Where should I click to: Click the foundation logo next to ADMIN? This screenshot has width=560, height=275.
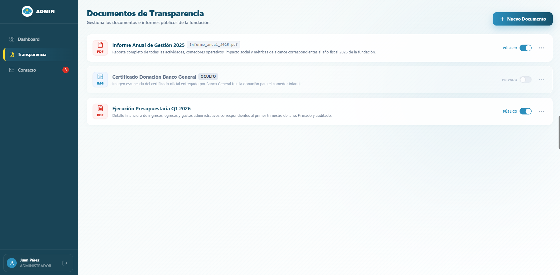point(27,11)
